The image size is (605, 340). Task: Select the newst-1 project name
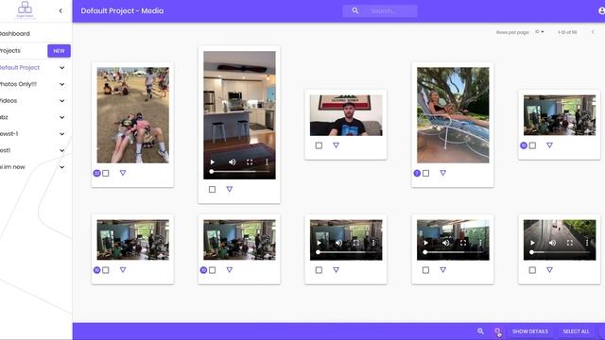point(9,134)
